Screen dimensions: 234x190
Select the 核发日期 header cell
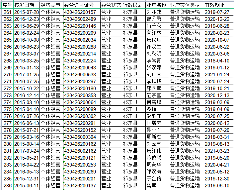coord(27,5)
